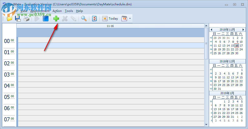248x129 pixels.
Task: Search appointments with the magnifier icon
Action: 84,19
